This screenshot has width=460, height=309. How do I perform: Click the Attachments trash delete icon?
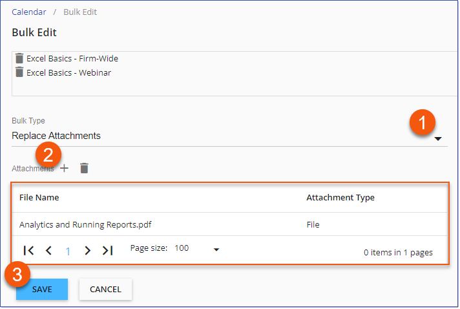point(84,169)
